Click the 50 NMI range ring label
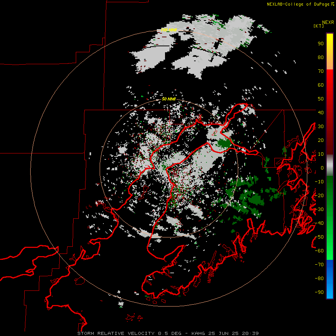The height and width of the screenshot is (336, 336). (x=169, y=99)
